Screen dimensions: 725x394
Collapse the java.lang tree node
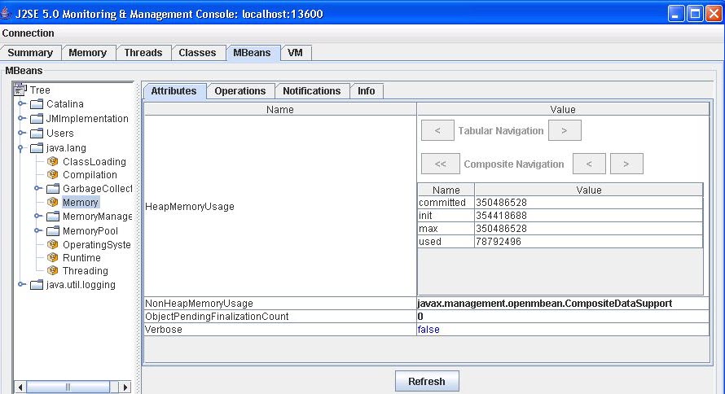[21, 148]
